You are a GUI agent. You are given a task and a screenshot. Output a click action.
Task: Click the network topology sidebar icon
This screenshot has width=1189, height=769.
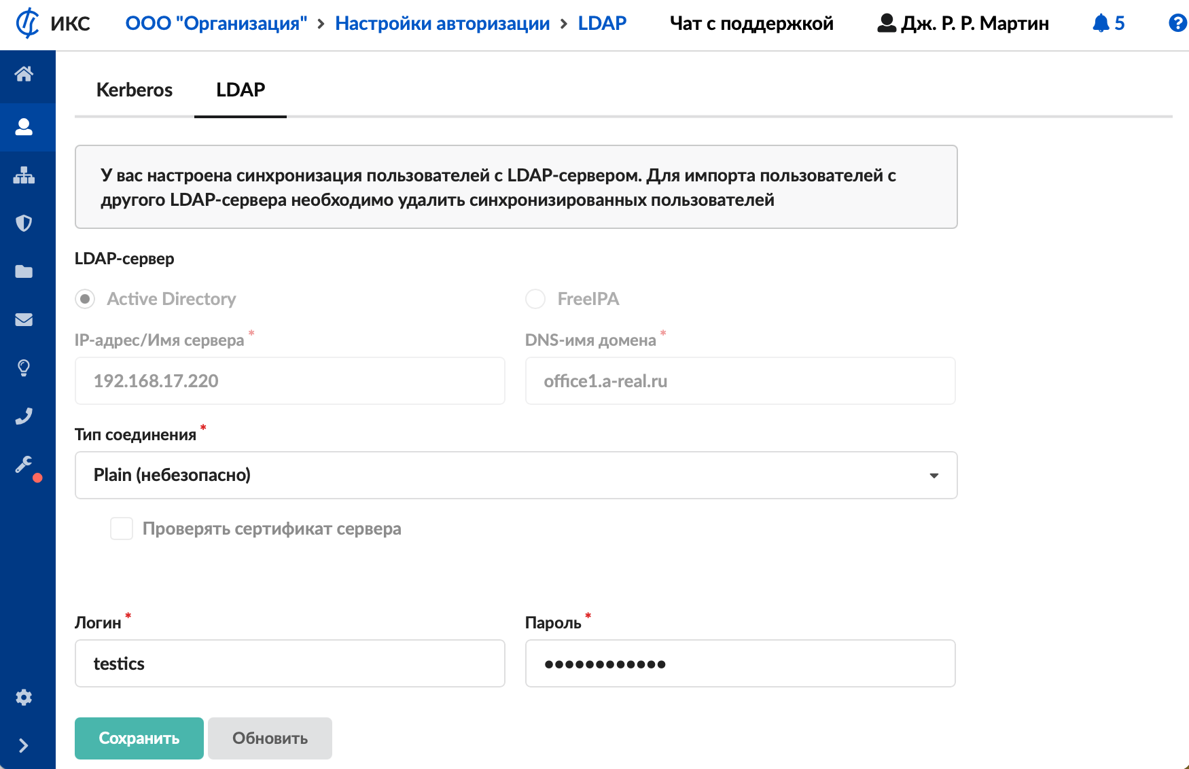click(x=24, y=175)
